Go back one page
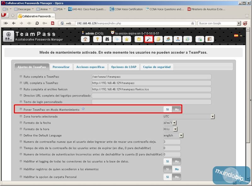Viewport: 252px width, 186px height. point(14,23)
